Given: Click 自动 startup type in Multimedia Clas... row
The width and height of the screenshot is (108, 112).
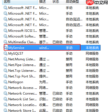Looking at the screenshot, I should [69, 42].
